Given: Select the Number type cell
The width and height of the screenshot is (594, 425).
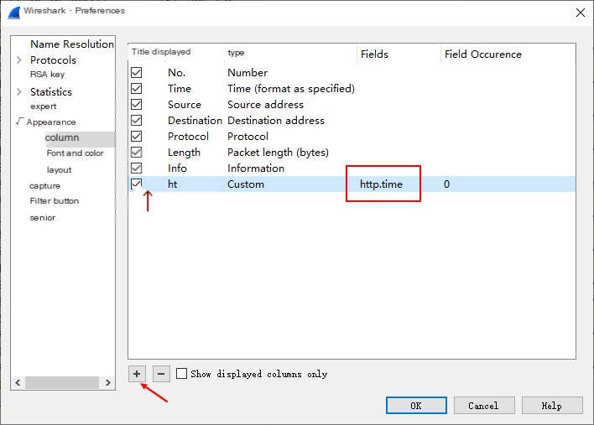Looking at the screenshot, I should [247, 72].
